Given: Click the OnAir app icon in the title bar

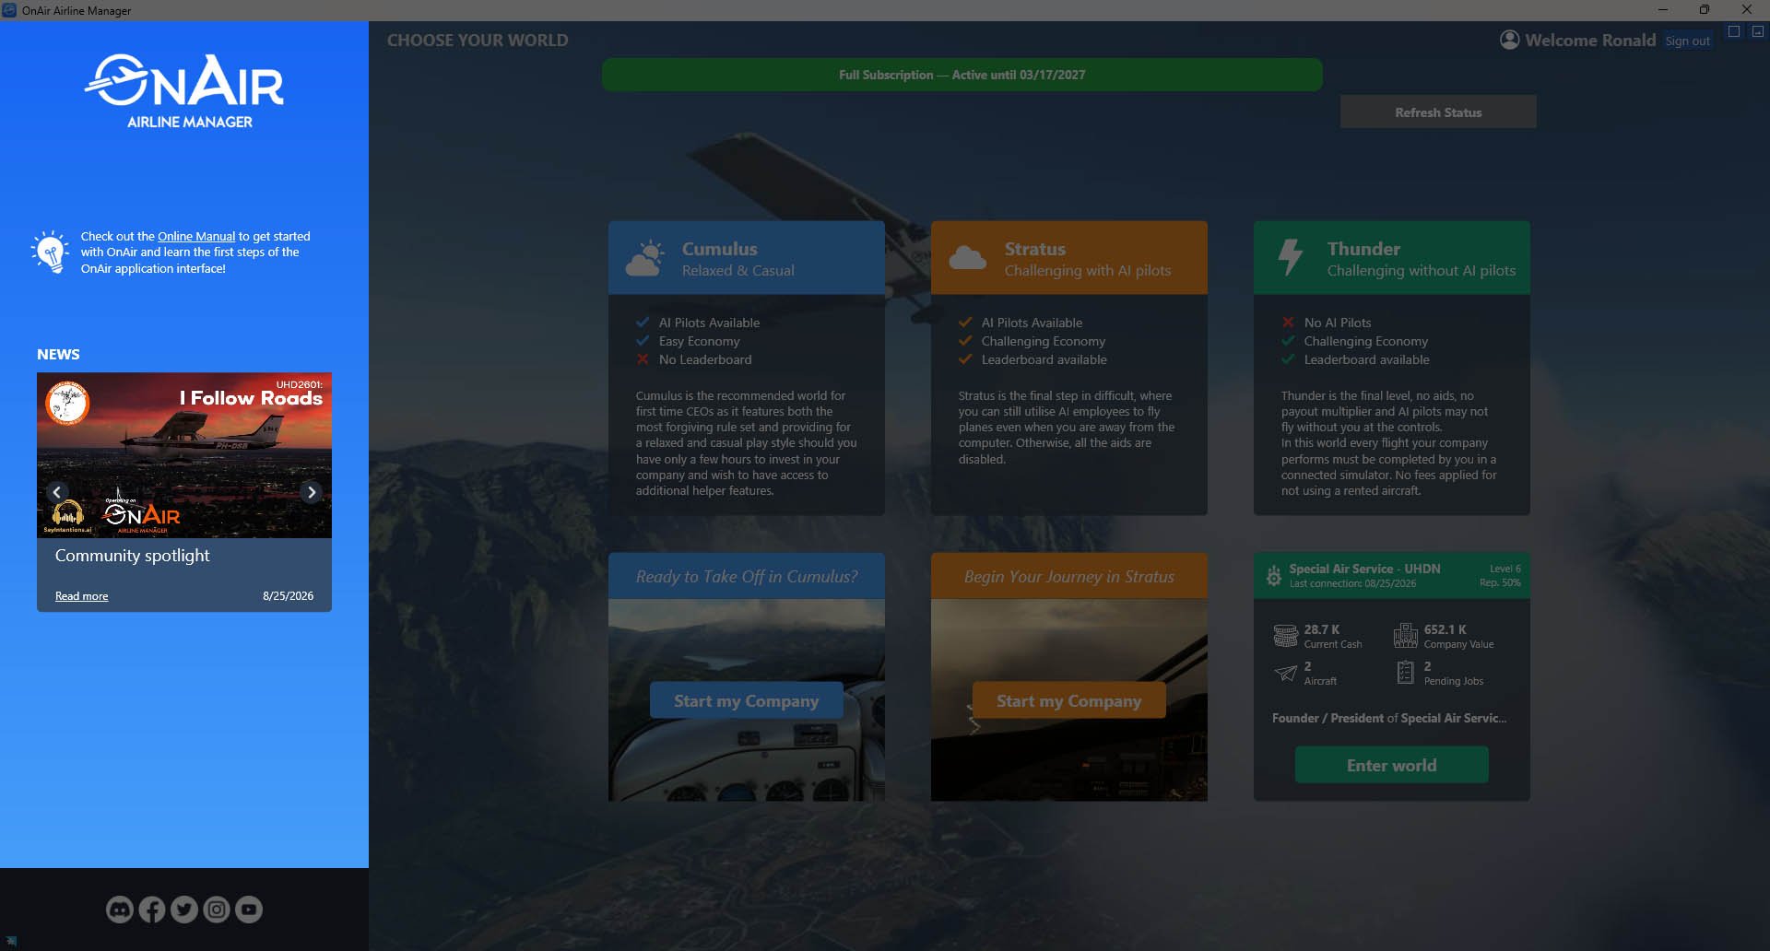Looking at the screenshot, I should (9, 10).
